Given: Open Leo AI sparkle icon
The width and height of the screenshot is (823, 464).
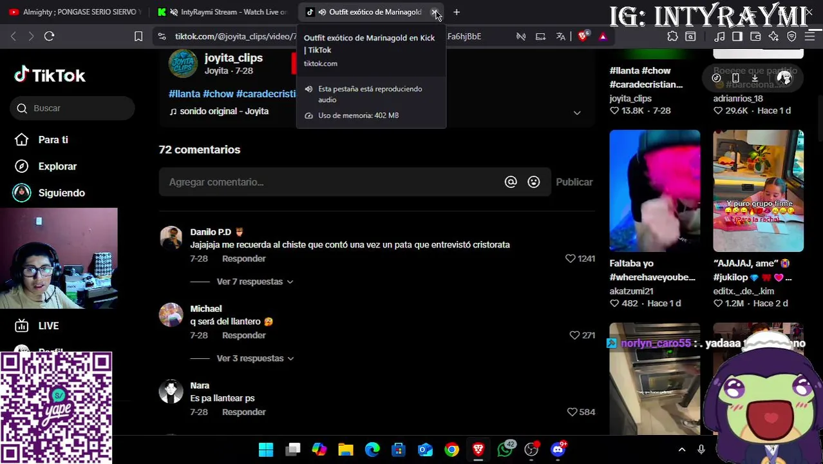Looking at the screenshot, I should pyautogui.click(x=773, y=37).
